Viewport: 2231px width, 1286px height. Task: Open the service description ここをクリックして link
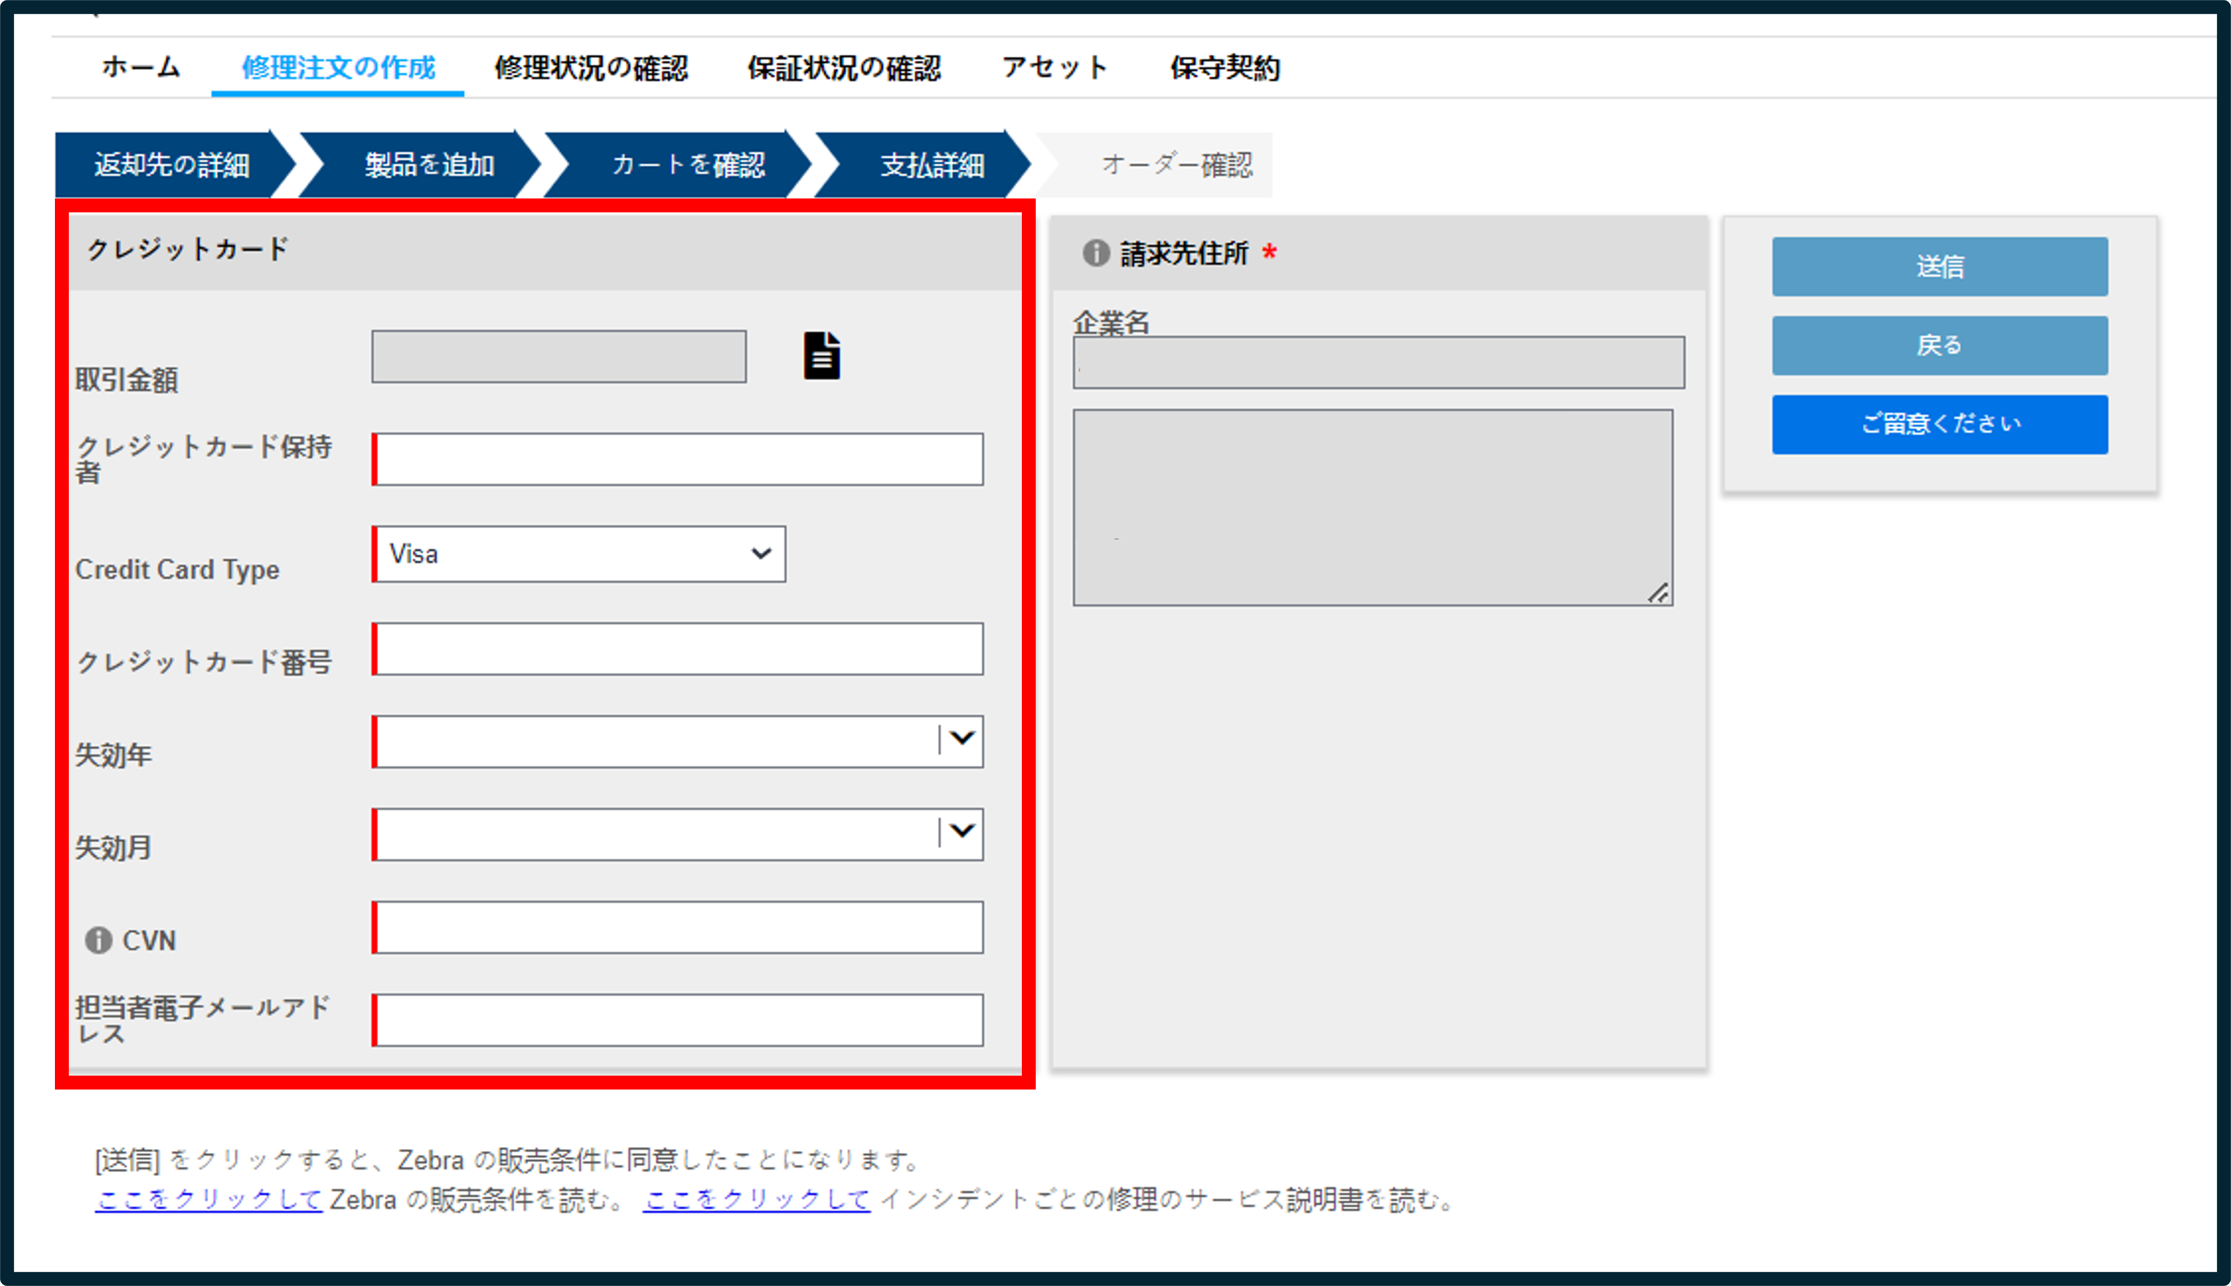point(756,1199)
